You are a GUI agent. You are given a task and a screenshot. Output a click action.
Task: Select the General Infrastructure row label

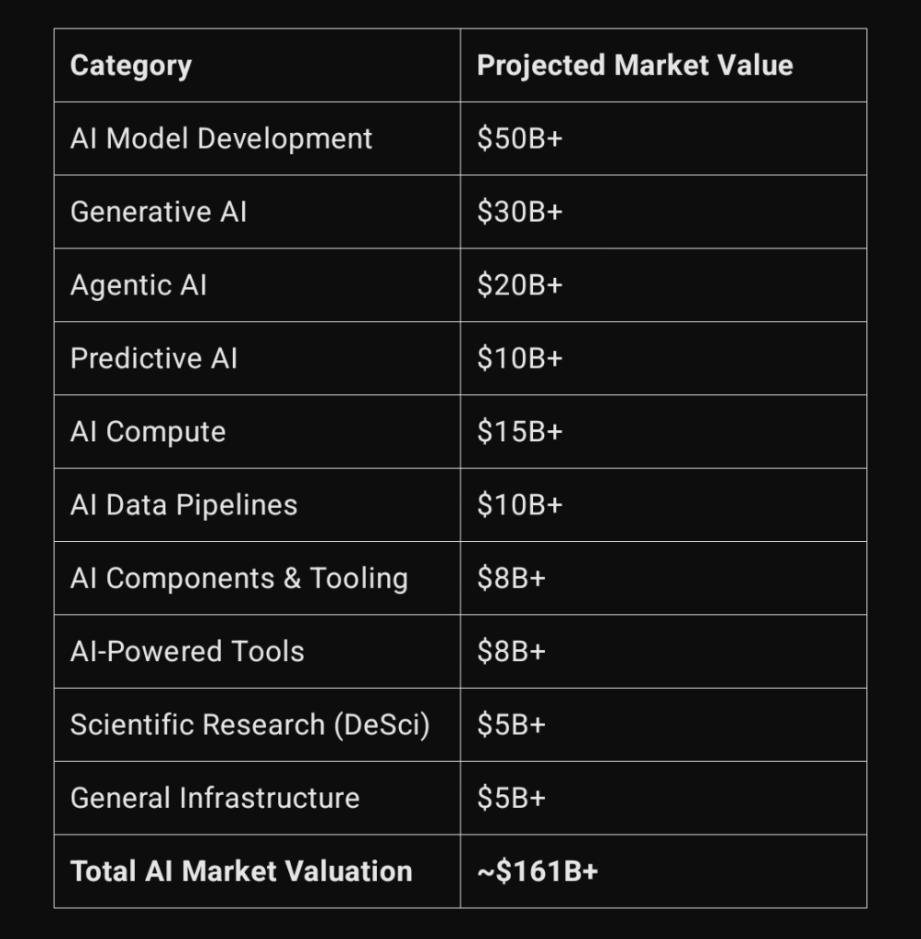(215, 799)
